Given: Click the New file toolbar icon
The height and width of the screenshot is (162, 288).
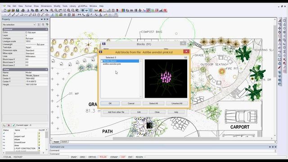Looking at the screenshot, I should (5, 10).
